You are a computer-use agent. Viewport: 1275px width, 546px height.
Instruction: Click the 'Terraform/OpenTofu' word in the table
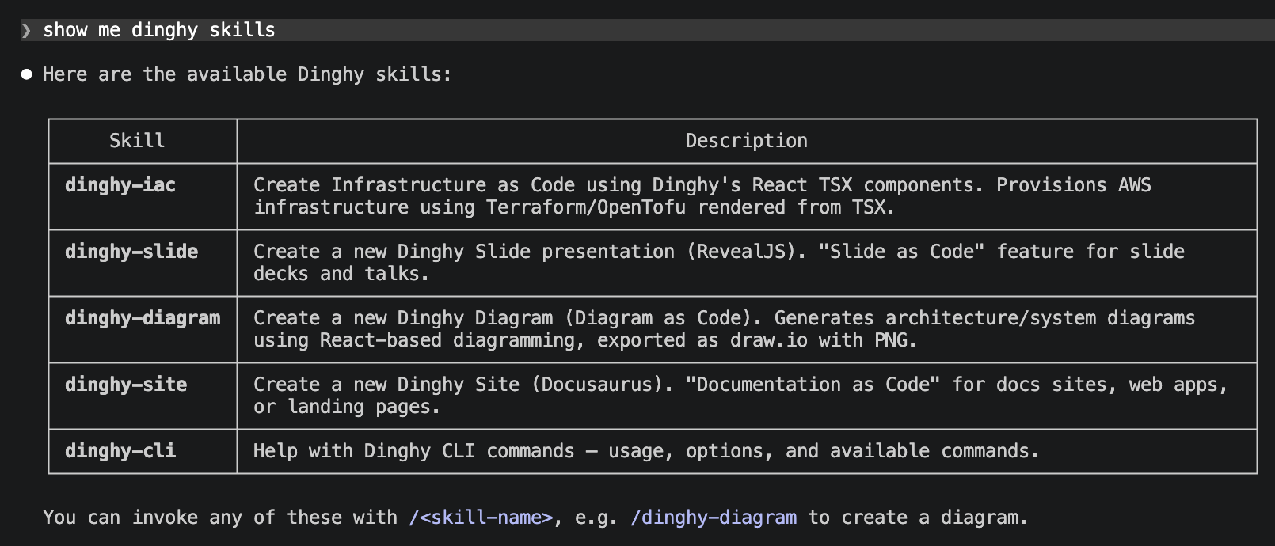click(x=585, y=207)
